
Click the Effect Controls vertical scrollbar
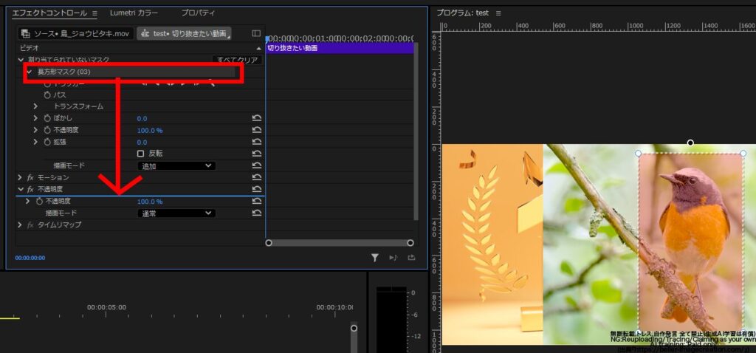click(416, 131)
